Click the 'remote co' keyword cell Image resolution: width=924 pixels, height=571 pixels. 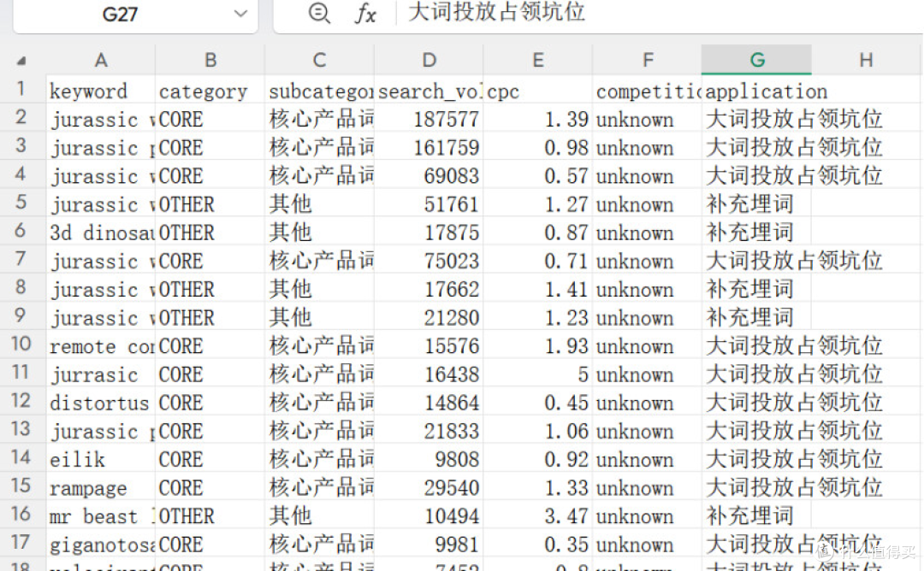coord(101,345)
